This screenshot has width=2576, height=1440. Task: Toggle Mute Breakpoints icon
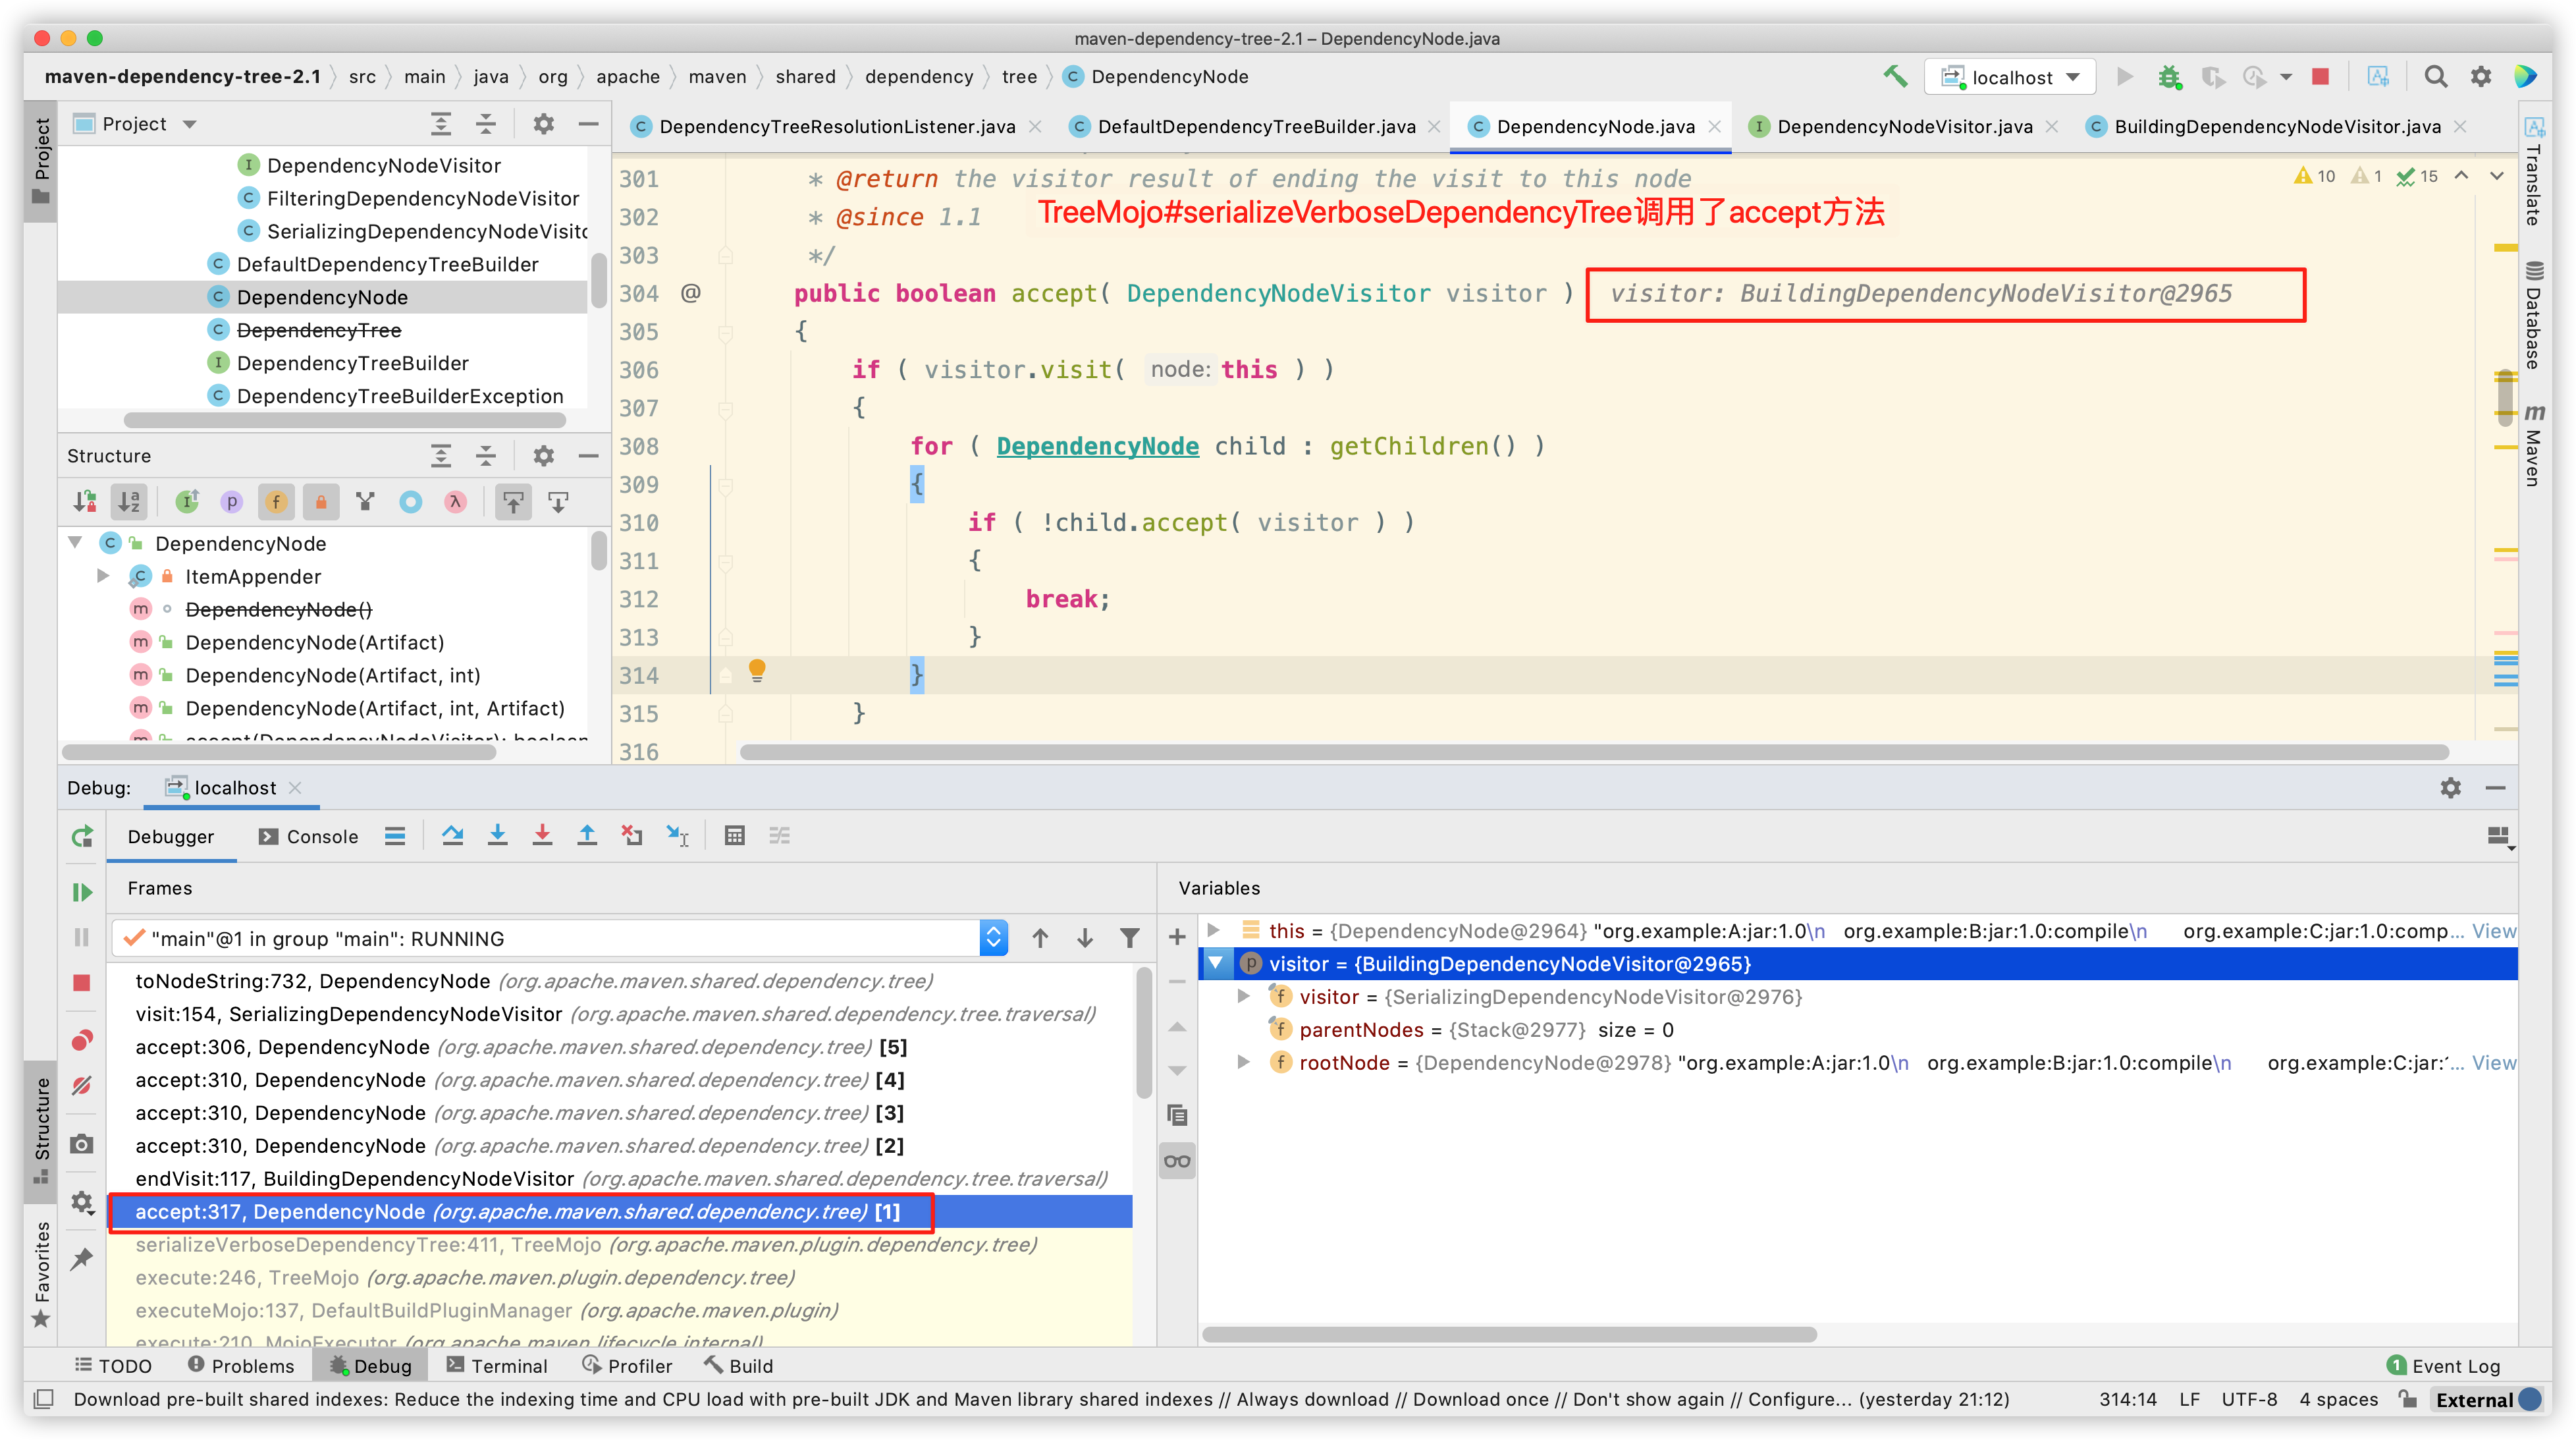pyautogui.click(x=82, y=1086)
